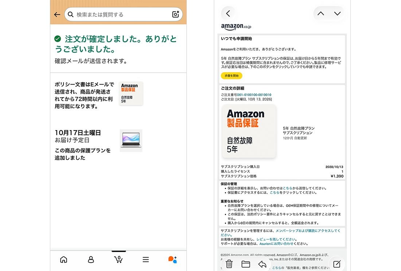This screenshot has height=271, width=401.
Task: Select ご注文の詳細 heading
Action: pos(233,88)
